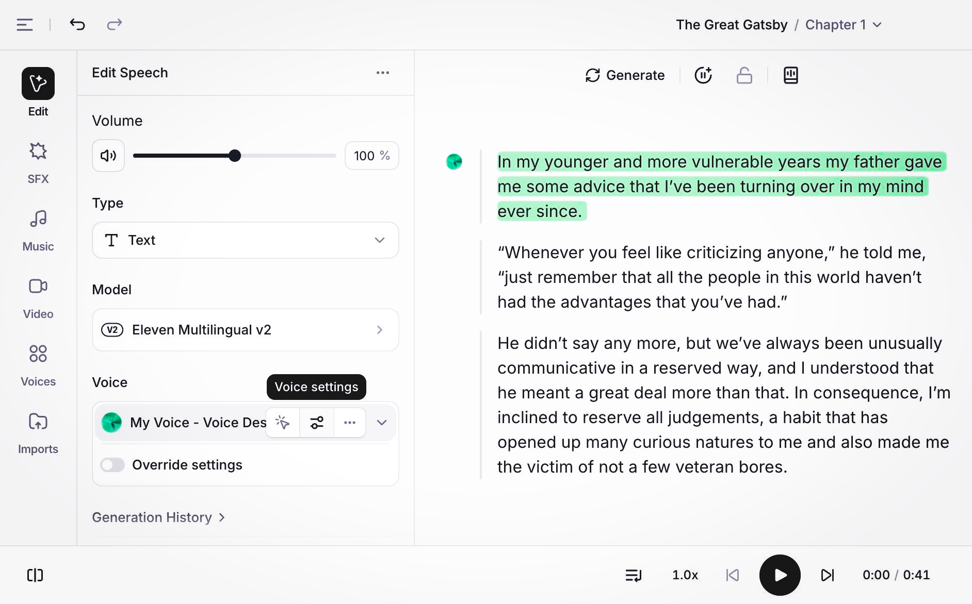
Task: Switch to the Video tab
Action: 38,298
